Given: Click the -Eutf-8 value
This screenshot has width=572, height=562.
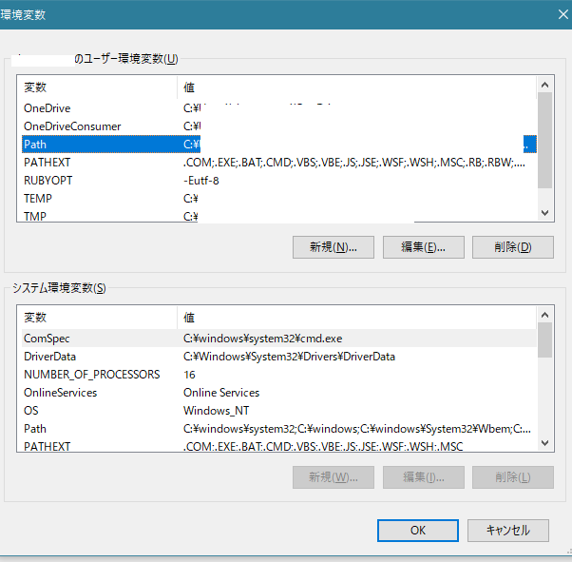Looking at the screenshot, I should [201, 181].
